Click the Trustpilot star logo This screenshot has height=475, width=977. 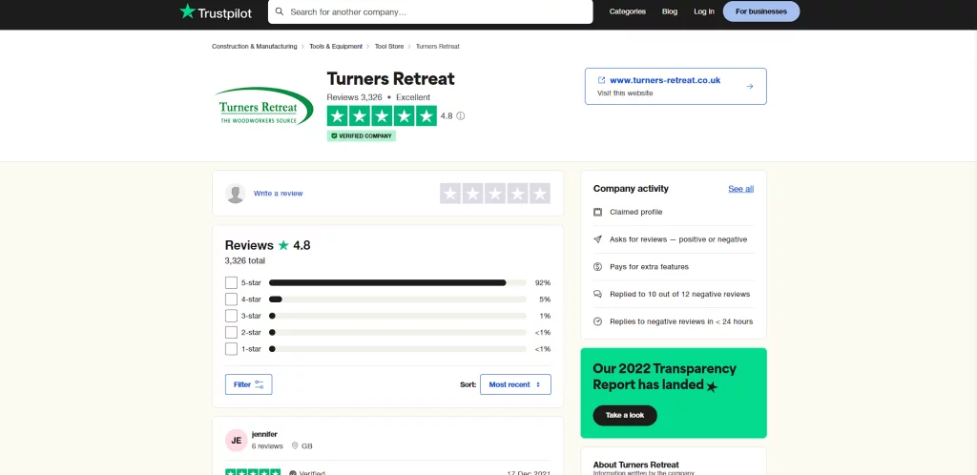187,11
